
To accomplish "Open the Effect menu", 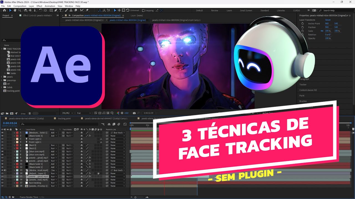I will [x=39, y=6].
